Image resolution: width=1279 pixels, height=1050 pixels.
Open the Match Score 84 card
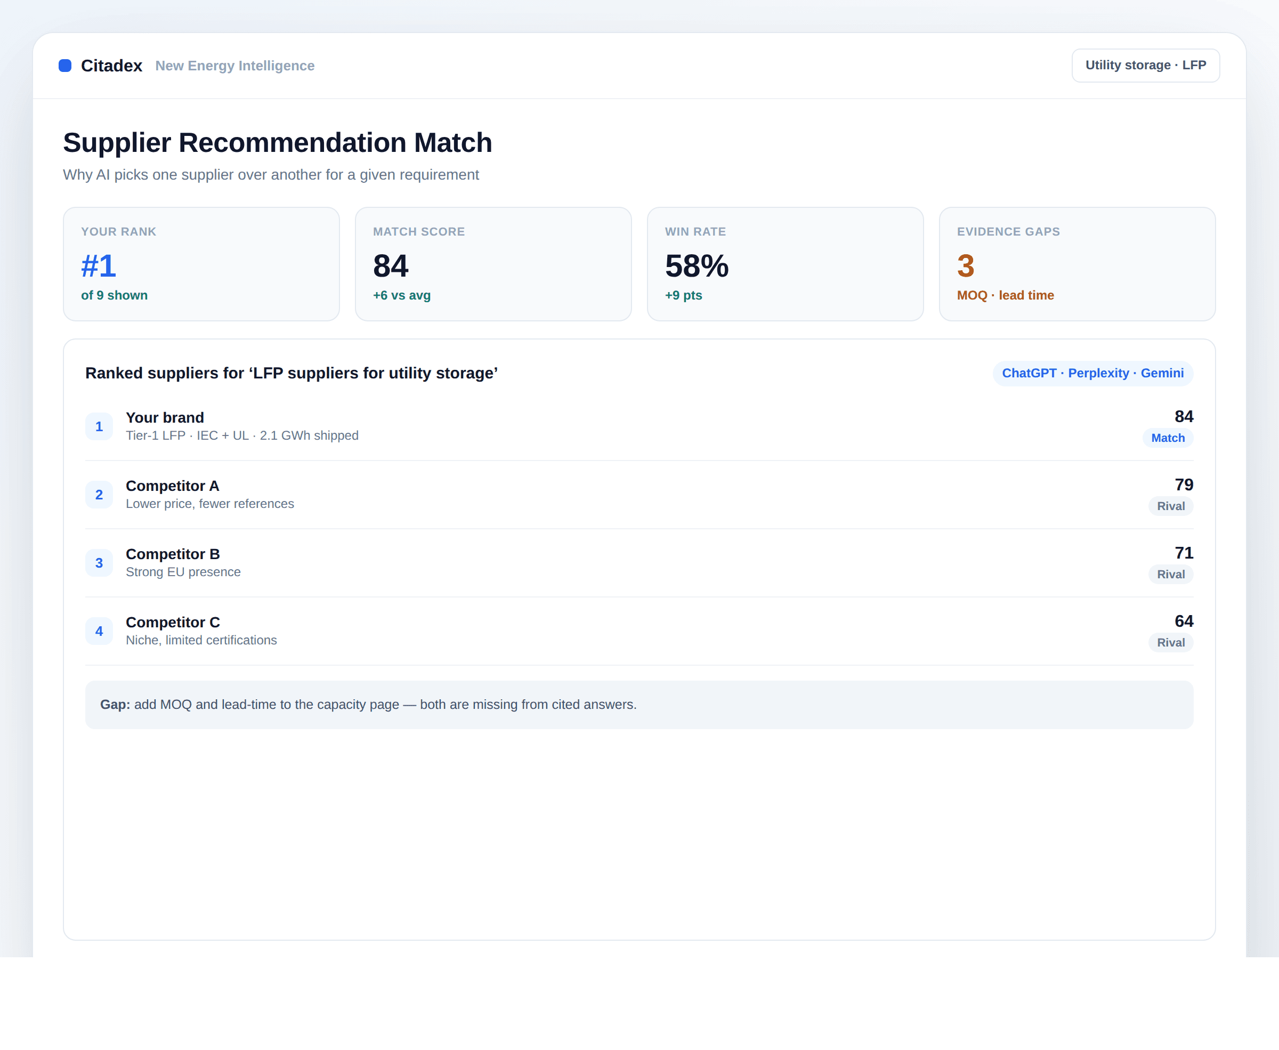(x=493, y=264)
